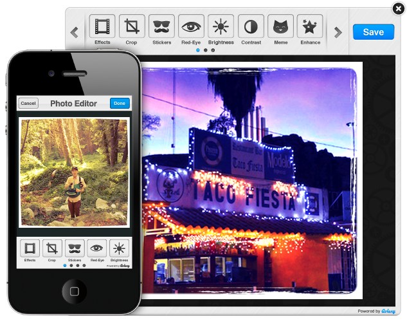The image size is (407, 323).
Task: Open the Meme cat icon tool
Action: (280, 26)
